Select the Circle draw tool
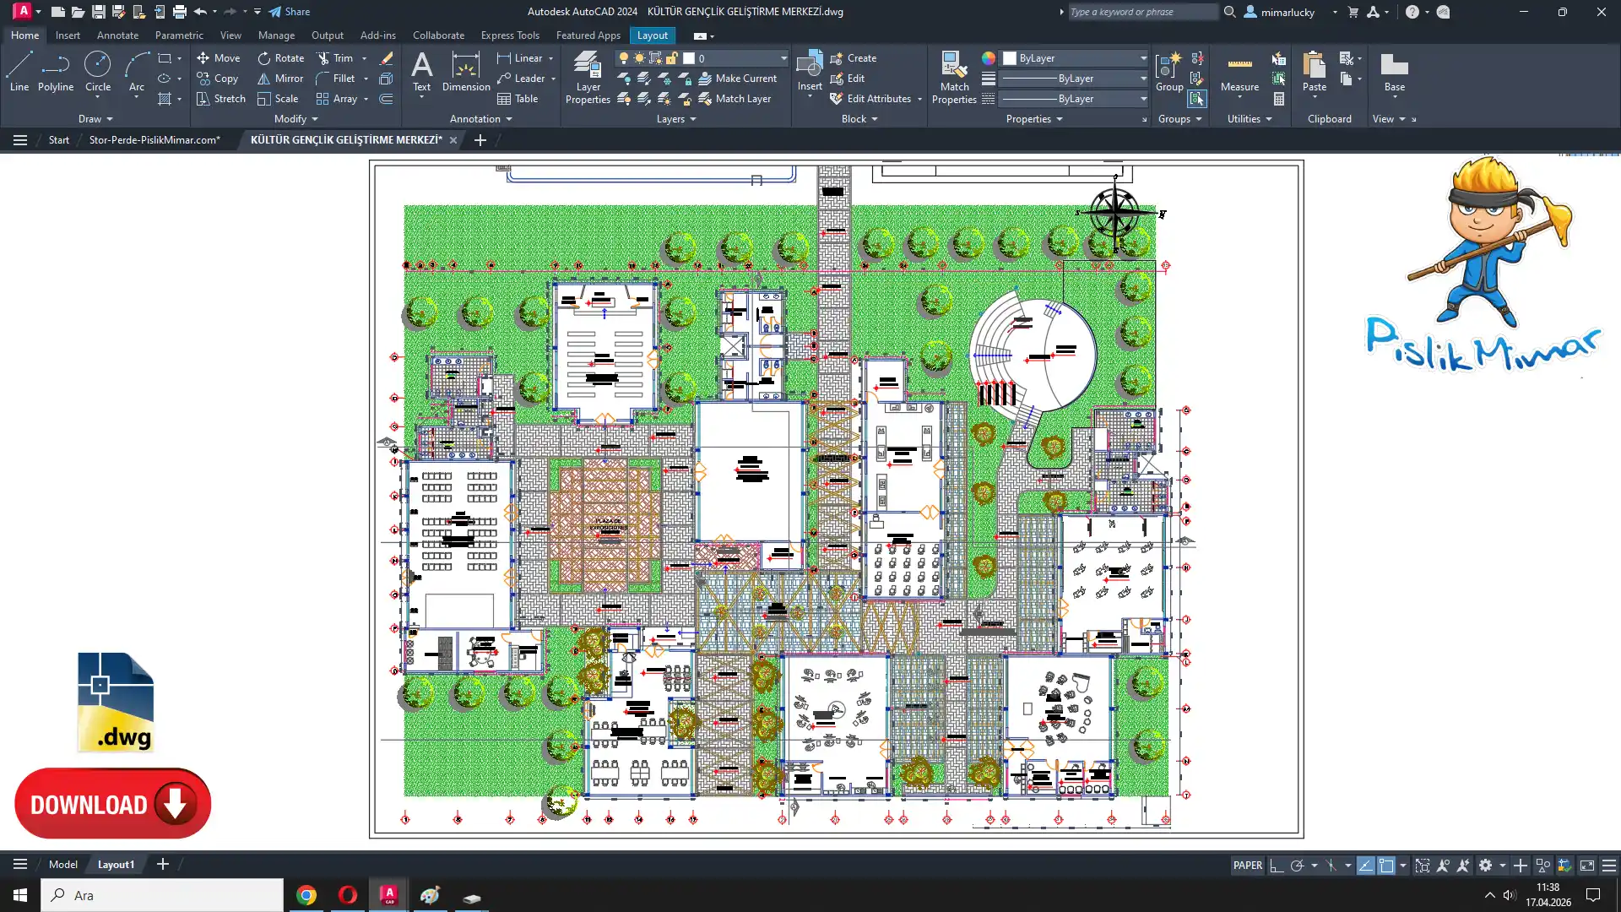1621x912 pixels. (98, 72)
